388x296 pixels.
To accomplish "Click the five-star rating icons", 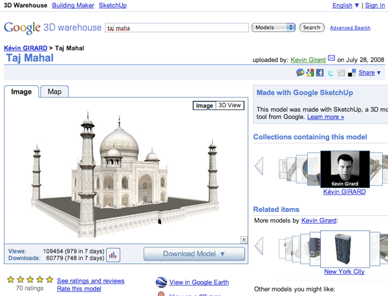I will (30, 279).
